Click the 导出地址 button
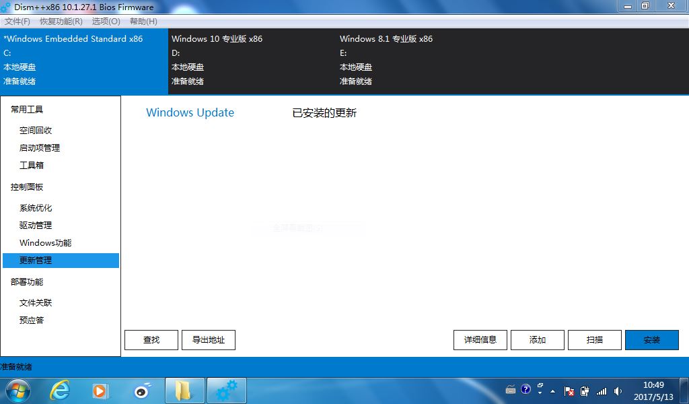The image size is (689, 404). coord(209,340)
